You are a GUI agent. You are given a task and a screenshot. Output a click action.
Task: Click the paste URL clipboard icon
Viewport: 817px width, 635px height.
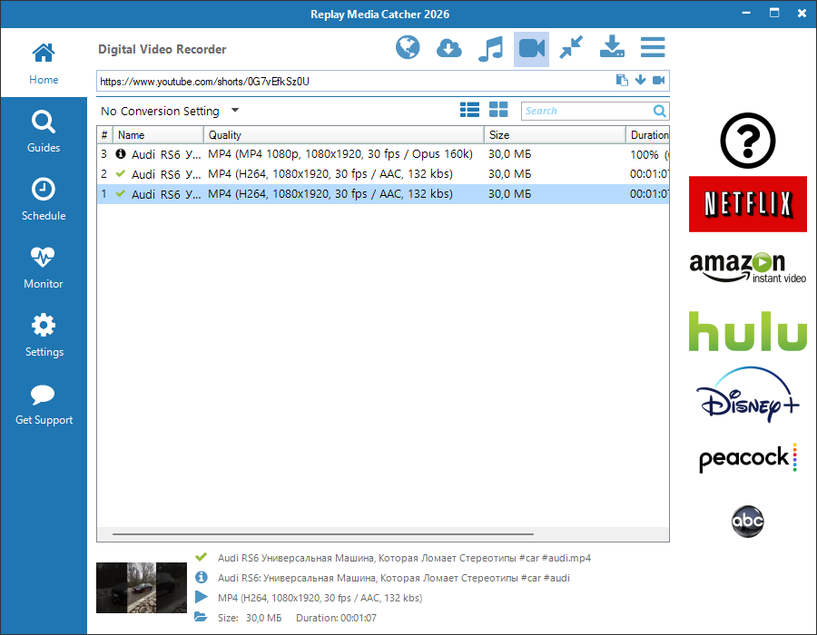(x=622, y=81)
